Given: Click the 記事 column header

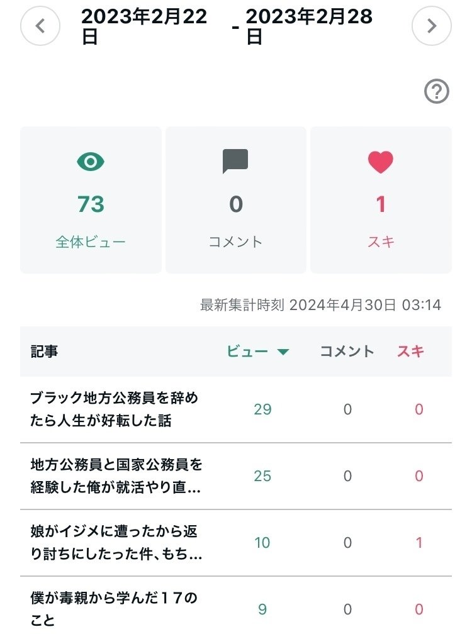Looking at the screenshot, I should point(44,352).
